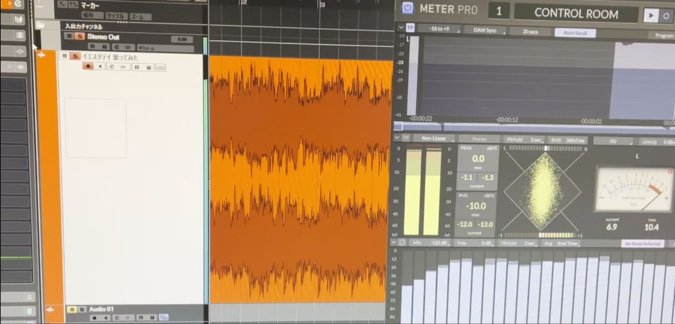The width and height of the screenshot is (675, 324).
Task: Open spectrum PkHold 3 sec dropdown
Action: (518, 243)
